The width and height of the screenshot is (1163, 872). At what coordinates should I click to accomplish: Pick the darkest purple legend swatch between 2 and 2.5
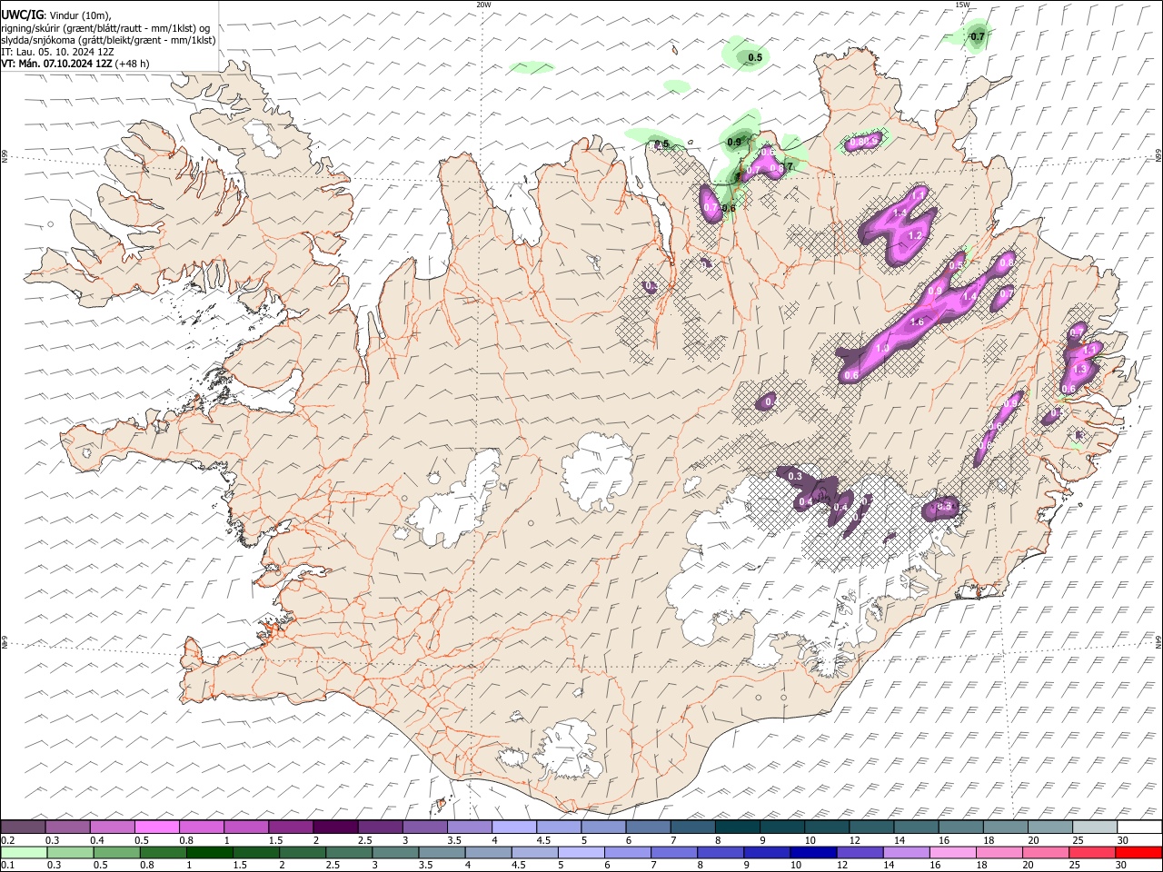pos(334,827)
